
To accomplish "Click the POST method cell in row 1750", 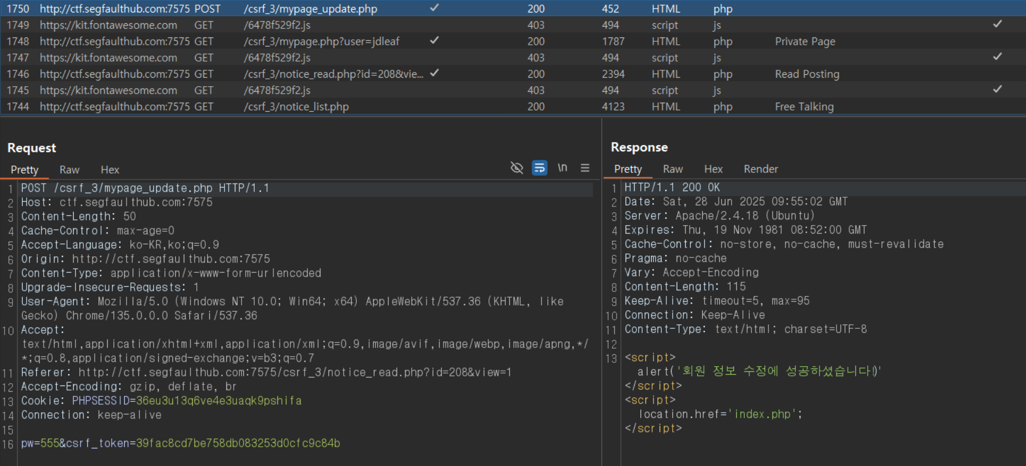I will pyautogui.click(x=208, y=9).
